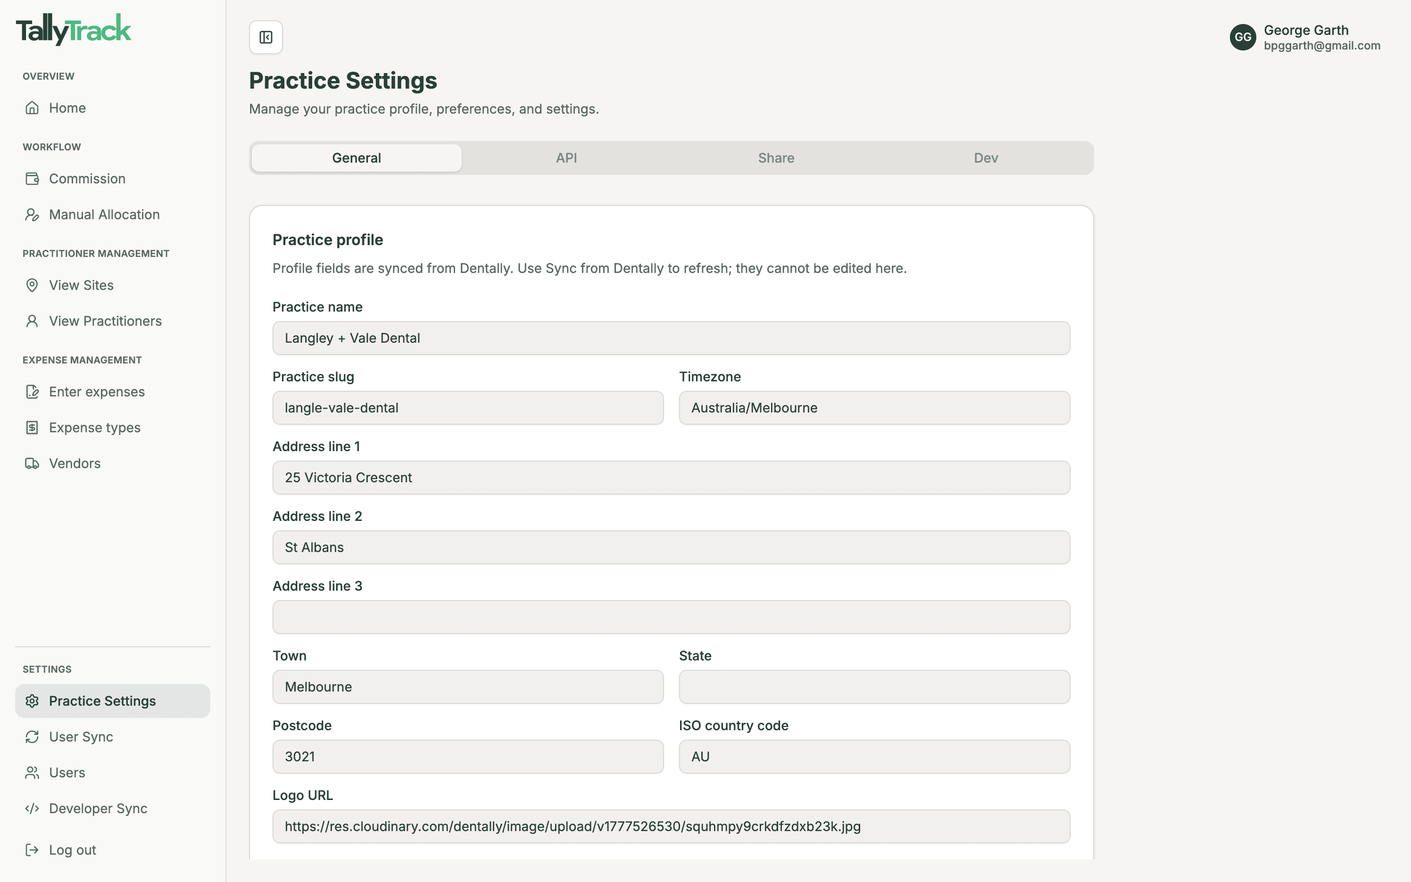Click the GG user avatar
The width and height of the screenshot is (1411, 882).
pyautogui.click(x=1243, y=37)
